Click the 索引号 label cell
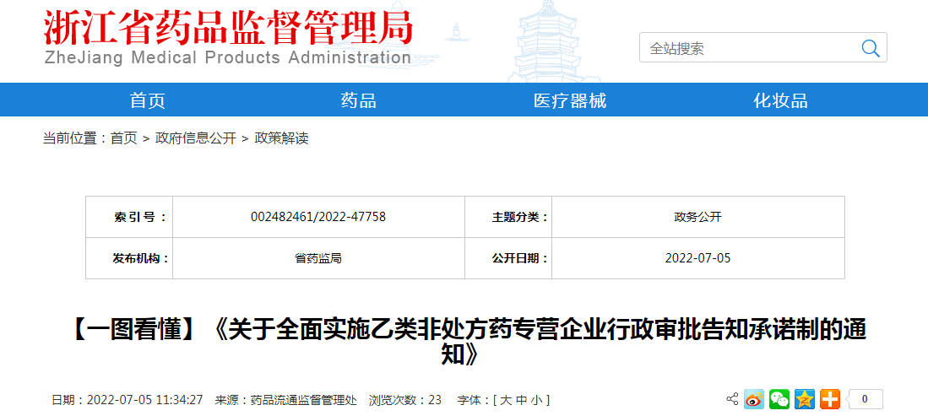This screenshot has width=928, height=416. (x=129, y=217)
